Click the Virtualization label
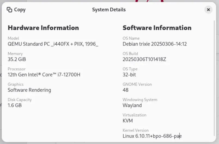The width and height of the screenshot is (219, 144). 134,115
